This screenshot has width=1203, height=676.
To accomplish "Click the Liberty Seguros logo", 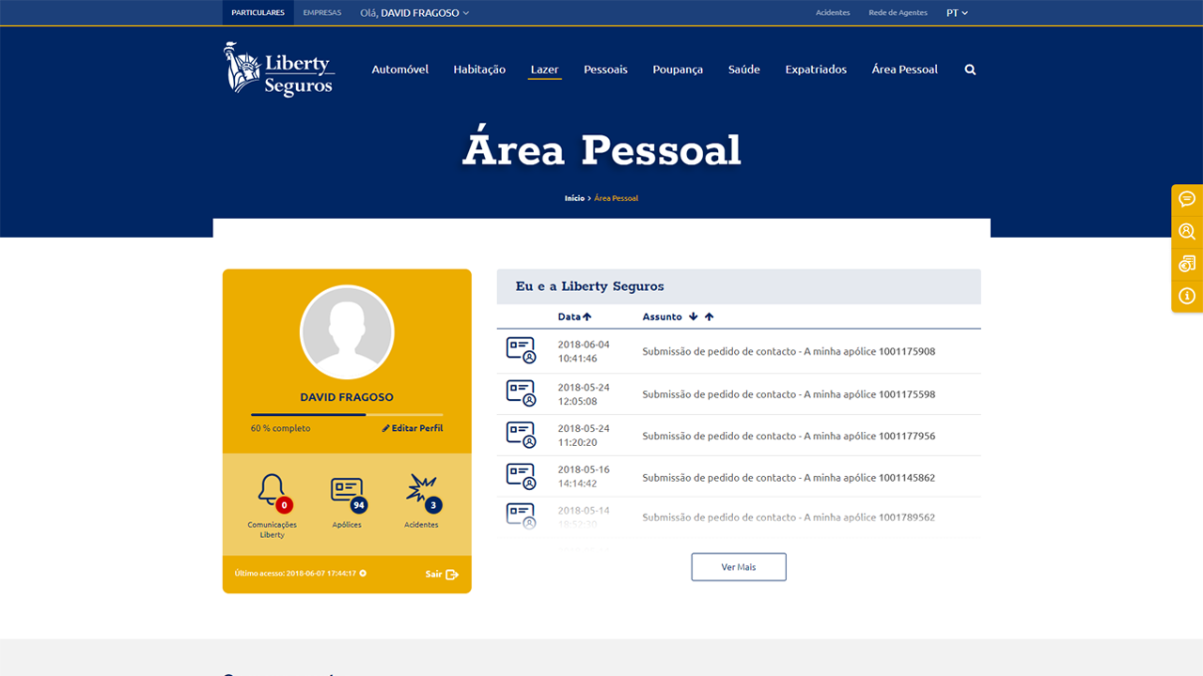I will point(279,69).
